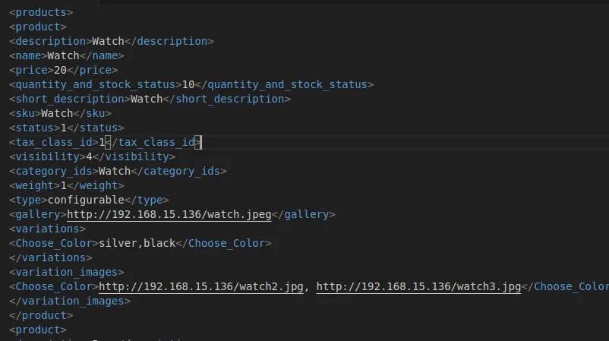Open the watch.jpeg gallery URL link
Viewport: 609px width, 341px height.
click(169, 215)
